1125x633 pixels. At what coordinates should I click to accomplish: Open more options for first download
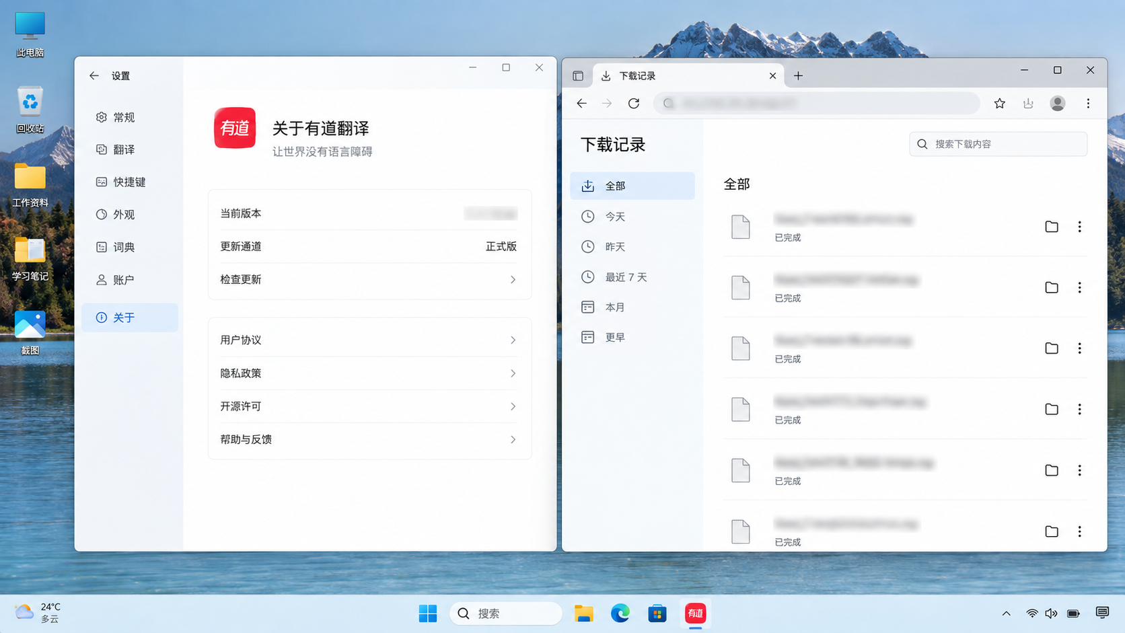(1080, 227)
